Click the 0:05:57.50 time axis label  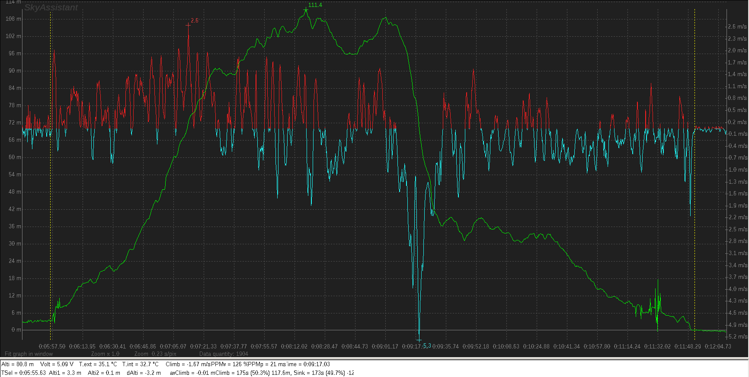(x=52, y=346)
